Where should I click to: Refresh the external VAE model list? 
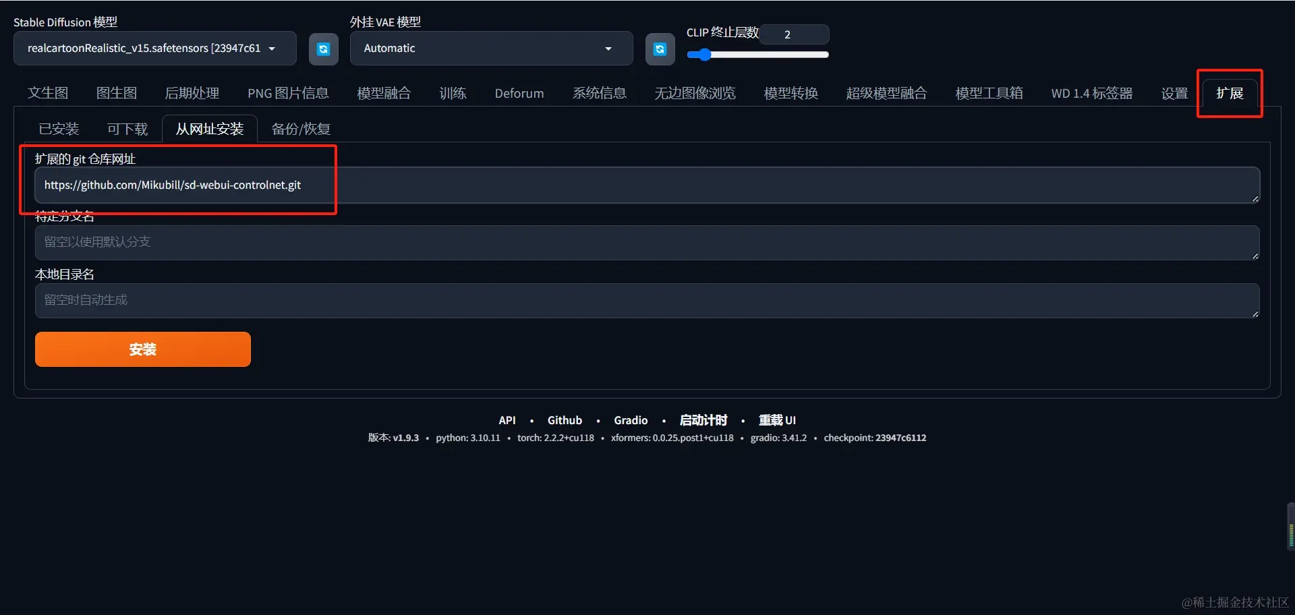660,49
